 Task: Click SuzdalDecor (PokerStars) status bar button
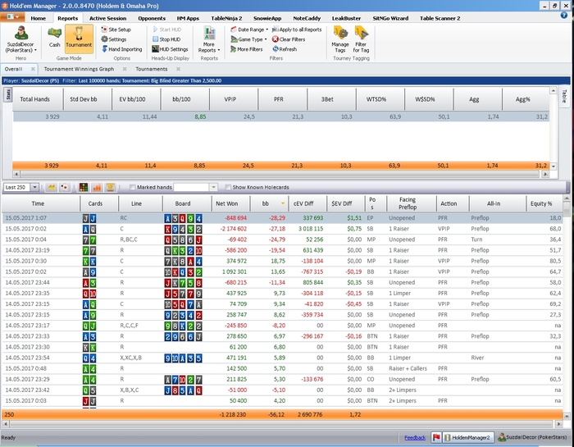pyautogui.click(x=532, y=437)
